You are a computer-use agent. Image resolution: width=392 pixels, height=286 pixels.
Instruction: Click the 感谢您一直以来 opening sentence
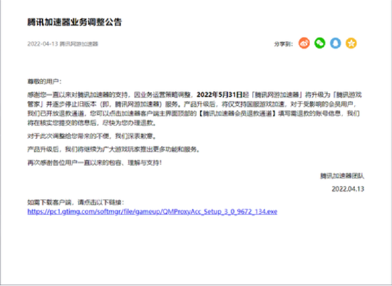[x=79, y=95]
